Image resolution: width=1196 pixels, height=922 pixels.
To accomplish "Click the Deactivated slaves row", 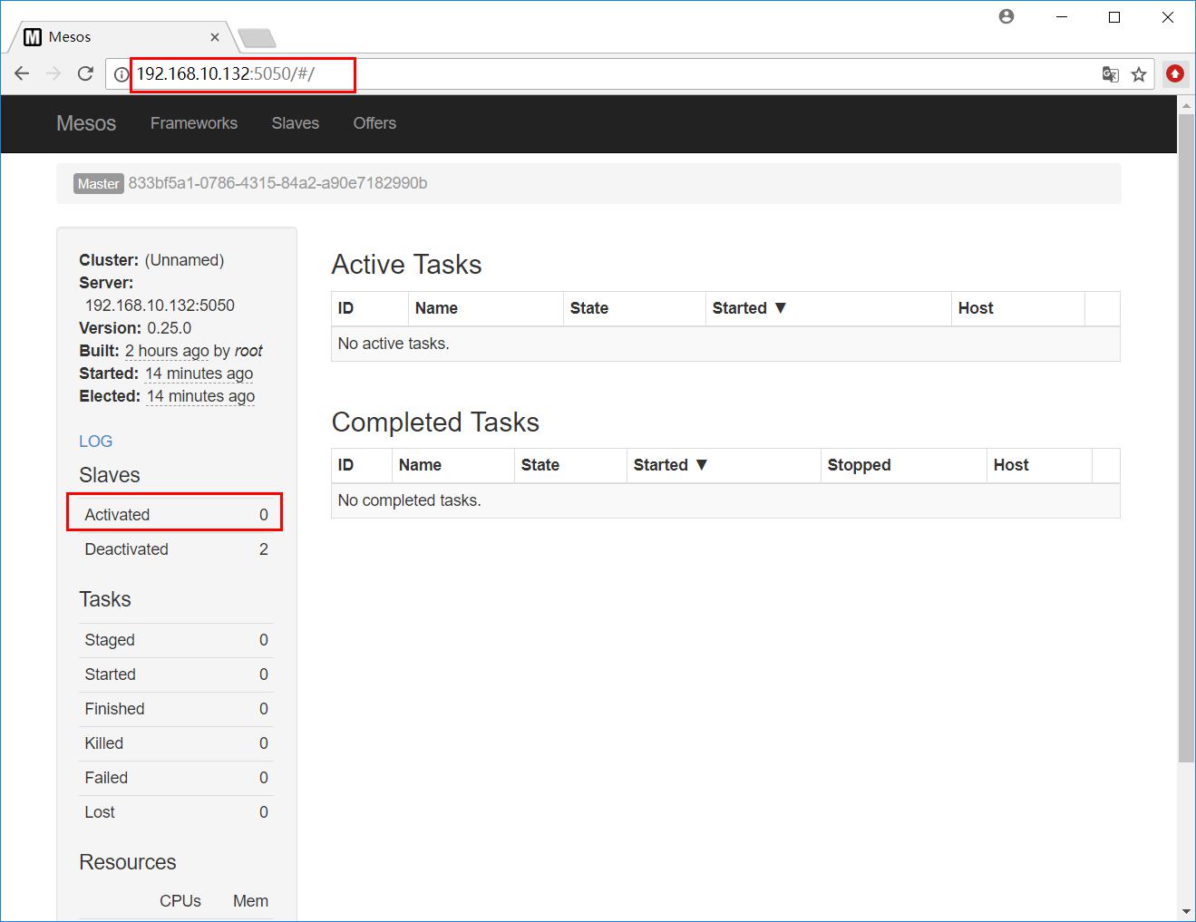I will (x=174, y=549).
